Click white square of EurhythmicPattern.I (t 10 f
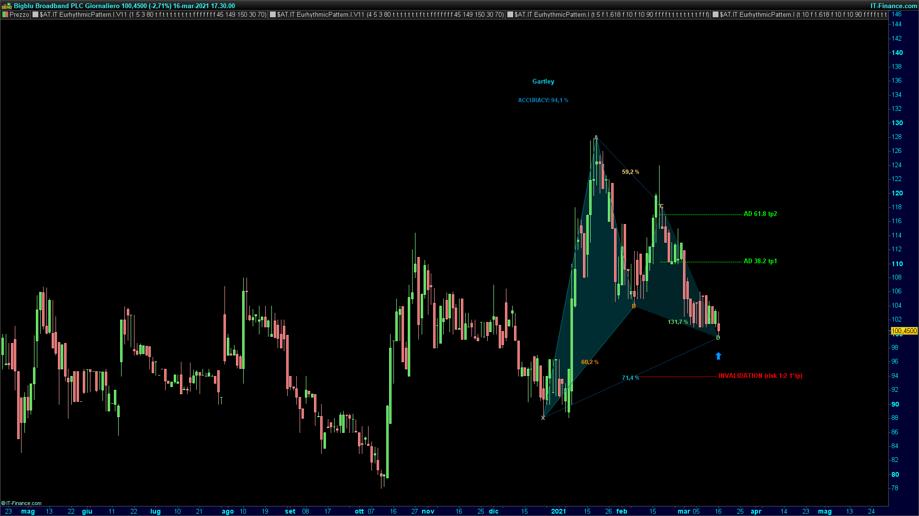 pyautogui.click(x=716, y=15)
